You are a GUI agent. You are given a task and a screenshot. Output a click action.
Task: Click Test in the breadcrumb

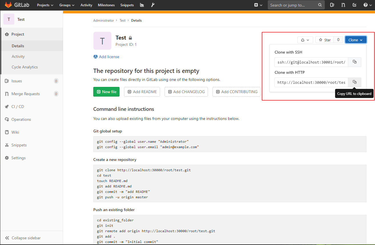tap(122, 21)
